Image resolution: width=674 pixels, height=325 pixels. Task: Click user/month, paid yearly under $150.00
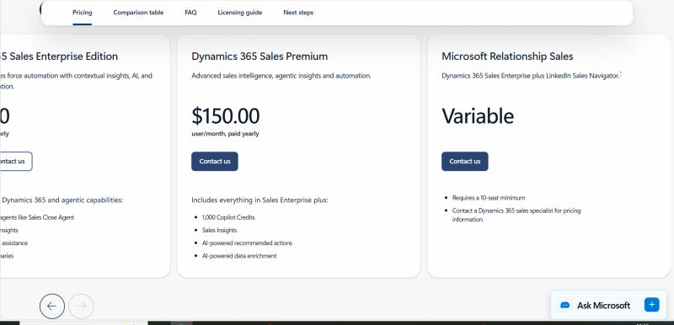click(x=225, y=134)
